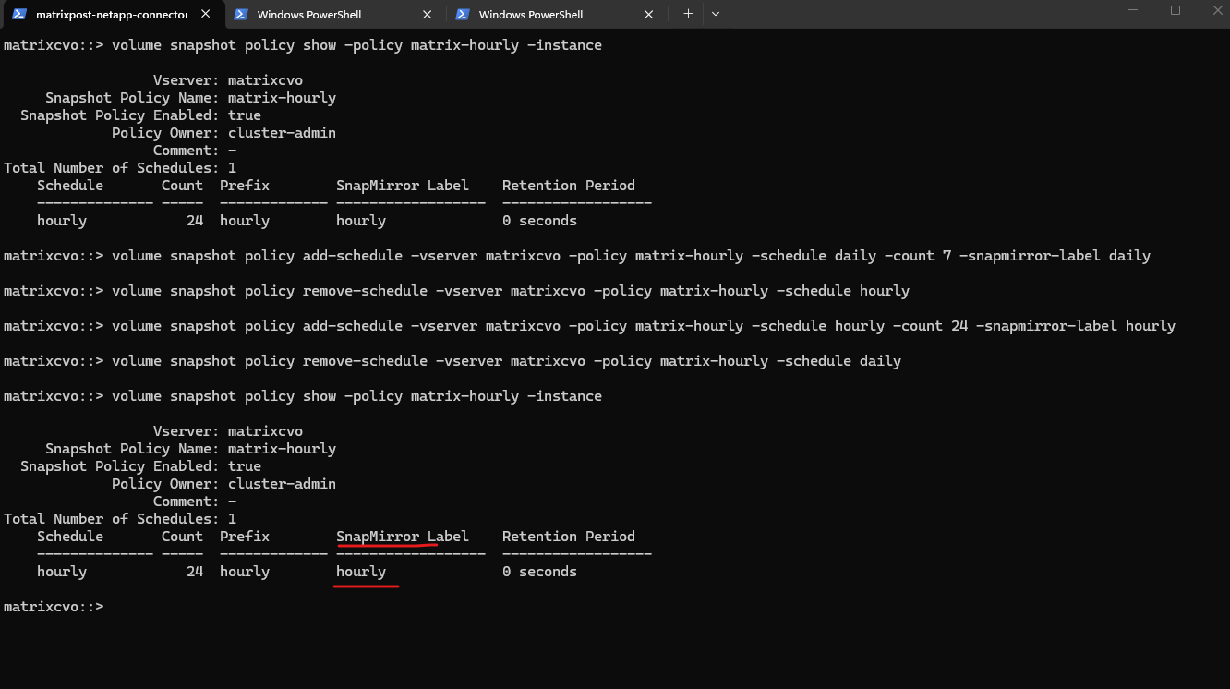Click empty title bar area right of tabs

click(x=923, y=14)
